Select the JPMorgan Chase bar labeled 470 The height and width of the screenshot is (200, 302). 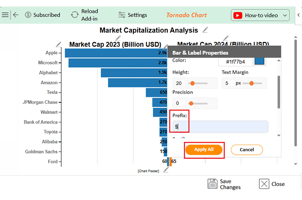(x=160, y=102)
